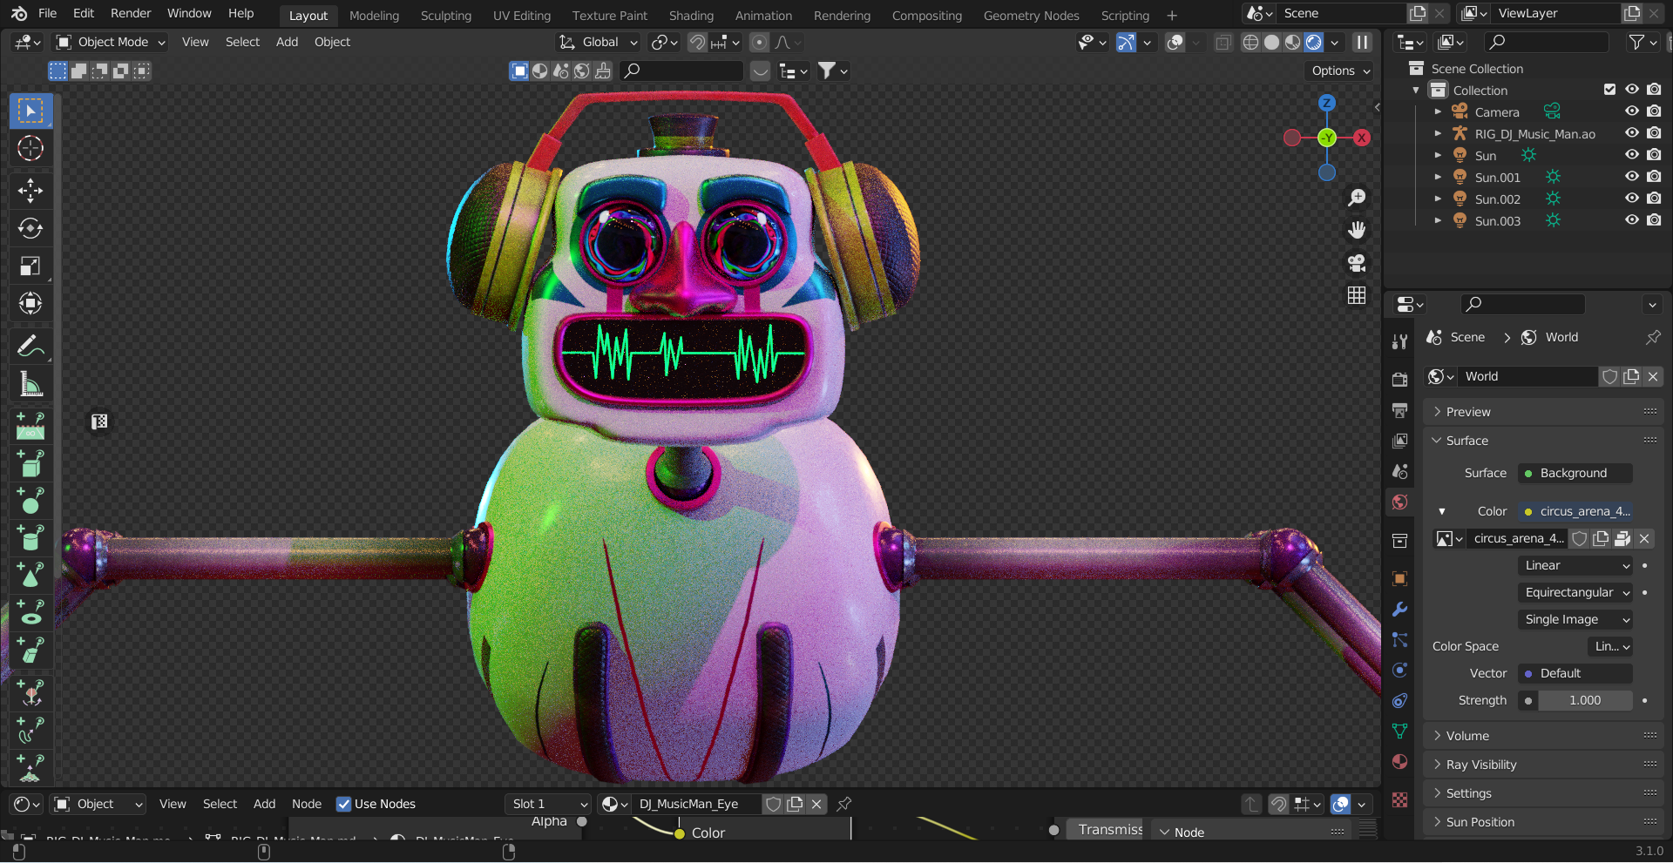Click the Options button in viewport
This screenshot has height=863, width=1673.
[1340, 71]
